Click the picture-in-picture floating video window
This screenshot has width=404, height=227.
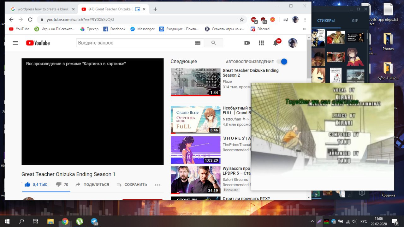(322, 137)
